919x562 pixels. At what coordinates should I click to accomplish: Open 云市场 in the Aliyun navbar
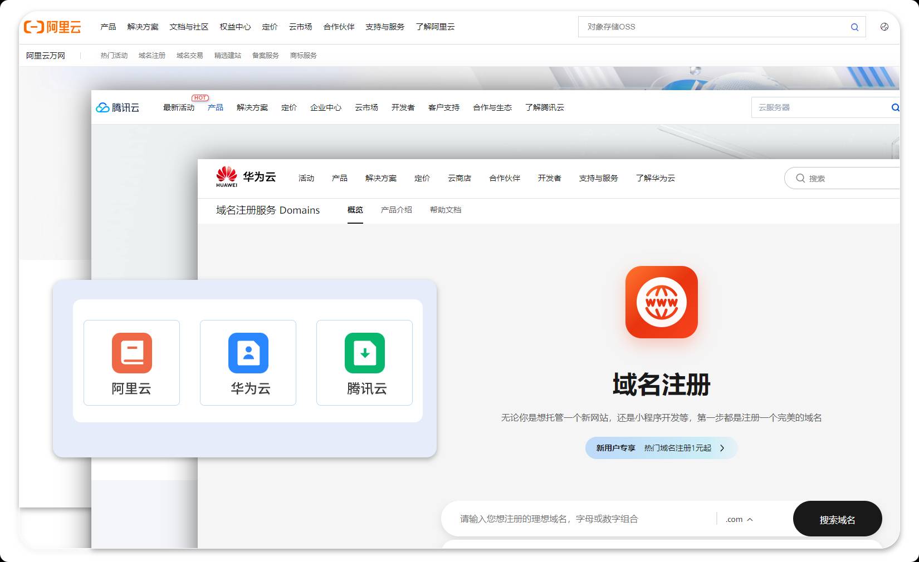[300, 27]
